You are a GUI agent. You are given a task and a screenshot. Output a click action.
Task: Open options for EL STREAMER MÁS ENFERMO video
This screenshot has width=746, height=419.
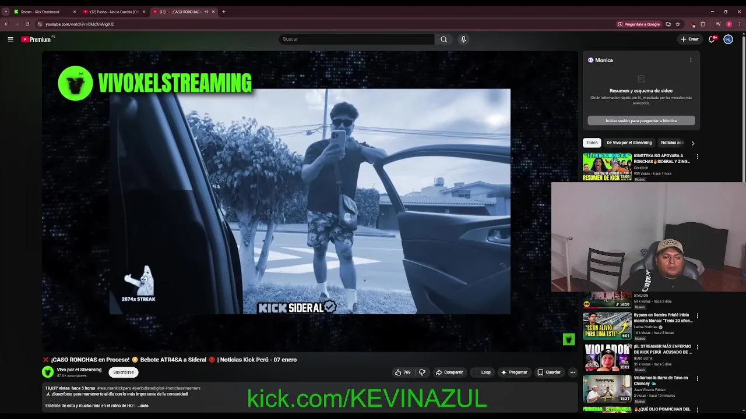point(697,347)
